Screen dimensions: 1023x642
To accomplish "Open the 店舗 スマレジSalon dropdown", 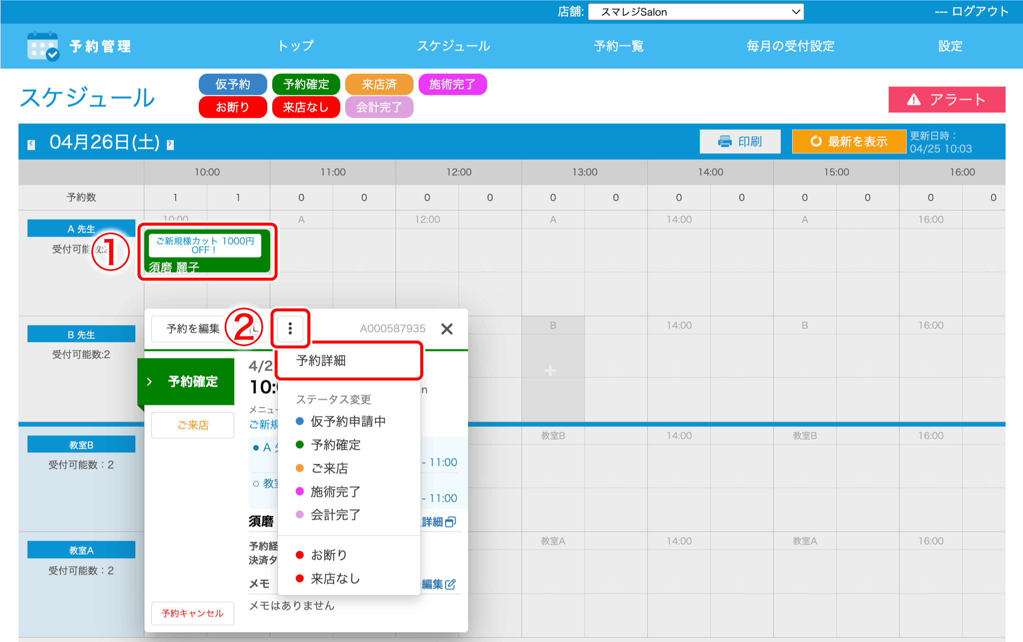I will click(696, 12).
